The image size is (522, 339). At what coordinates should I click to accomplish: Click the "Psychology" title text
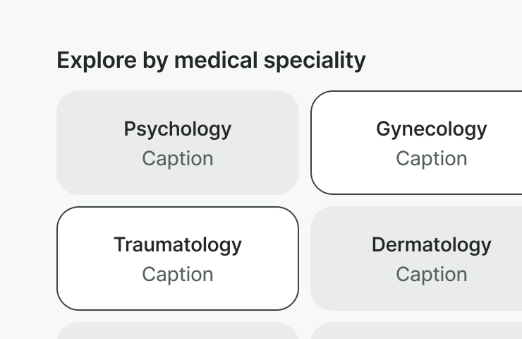pos(177,129)
